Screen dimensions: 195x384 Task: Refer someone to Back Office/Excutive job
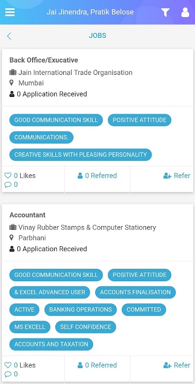[177, 176]
